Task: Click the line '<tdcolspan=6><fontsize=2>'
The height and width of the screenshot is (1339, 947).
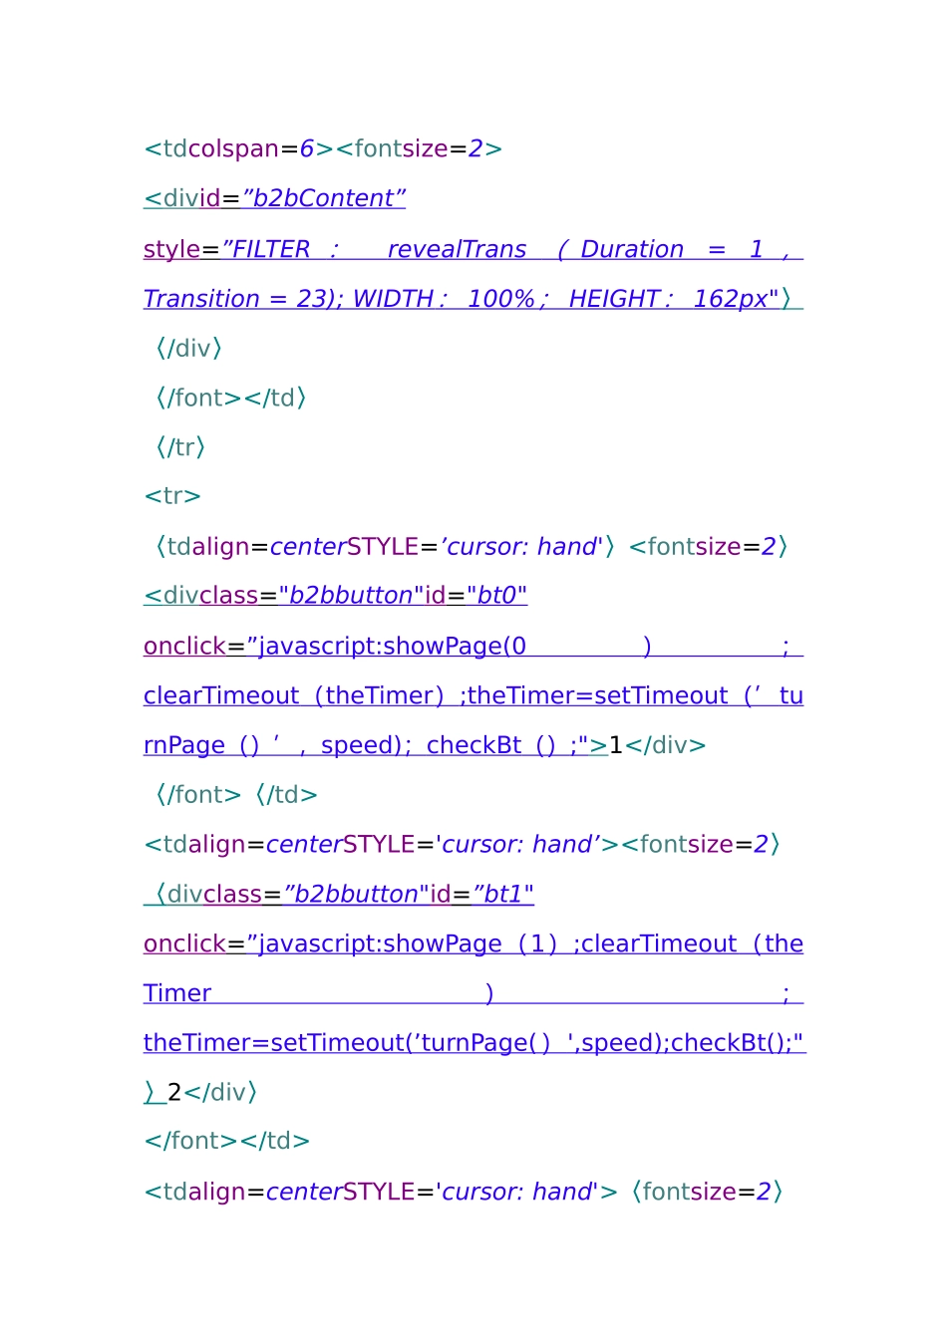Action: point(323,148)
